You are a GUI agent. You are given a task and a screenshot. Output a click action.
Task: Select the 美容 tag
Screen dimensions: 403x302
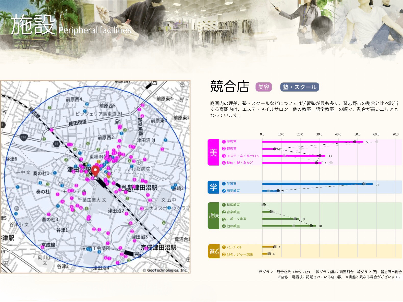click(x=263, y=87)
